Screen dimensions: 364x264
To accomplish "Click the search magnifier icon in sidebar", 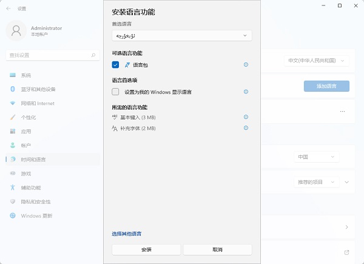I will (x=94, y=55).
